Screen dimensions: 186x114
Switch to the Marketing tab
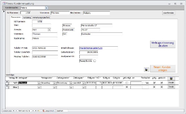[27, 17]
